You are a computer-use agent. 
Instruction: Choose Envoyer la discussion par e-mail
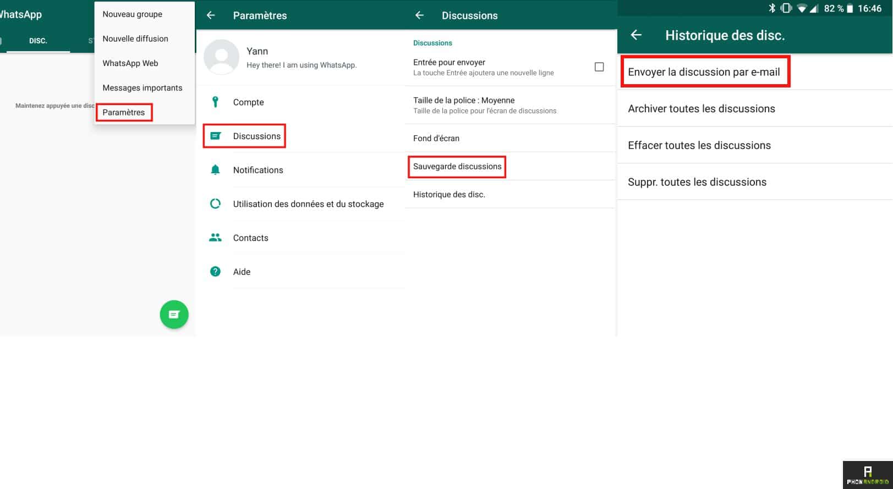pos(755,72)
